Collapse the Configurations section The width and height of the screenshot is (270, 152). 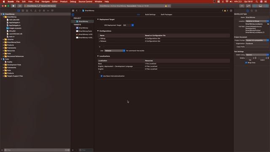(98, 31)
